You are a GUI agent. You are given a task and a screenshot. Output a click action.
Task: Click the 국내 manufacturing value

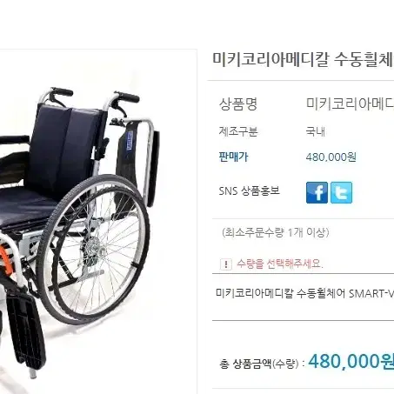(x=316, y=131)
